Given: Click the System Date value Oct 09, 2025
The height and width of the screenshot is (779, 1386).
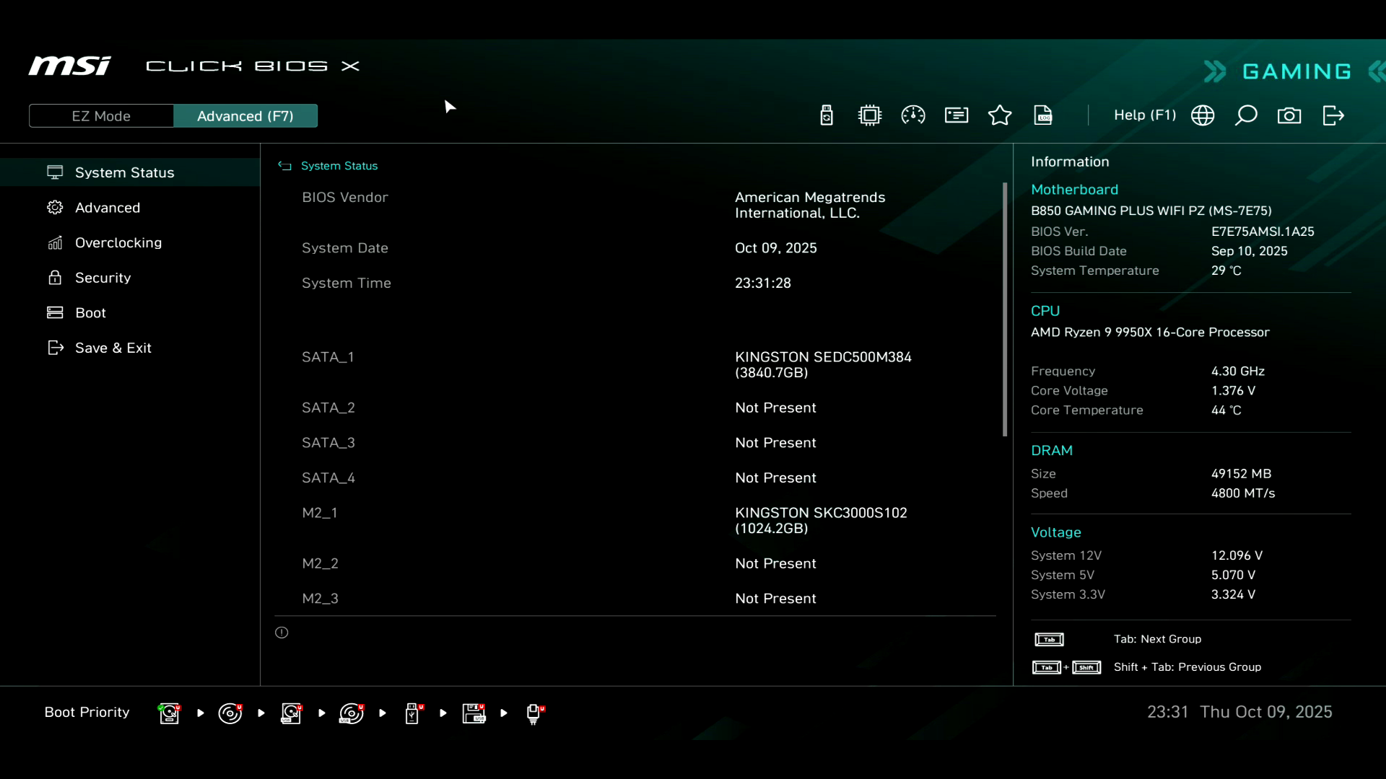Looking at the screenshot, I should click(776, 248).
